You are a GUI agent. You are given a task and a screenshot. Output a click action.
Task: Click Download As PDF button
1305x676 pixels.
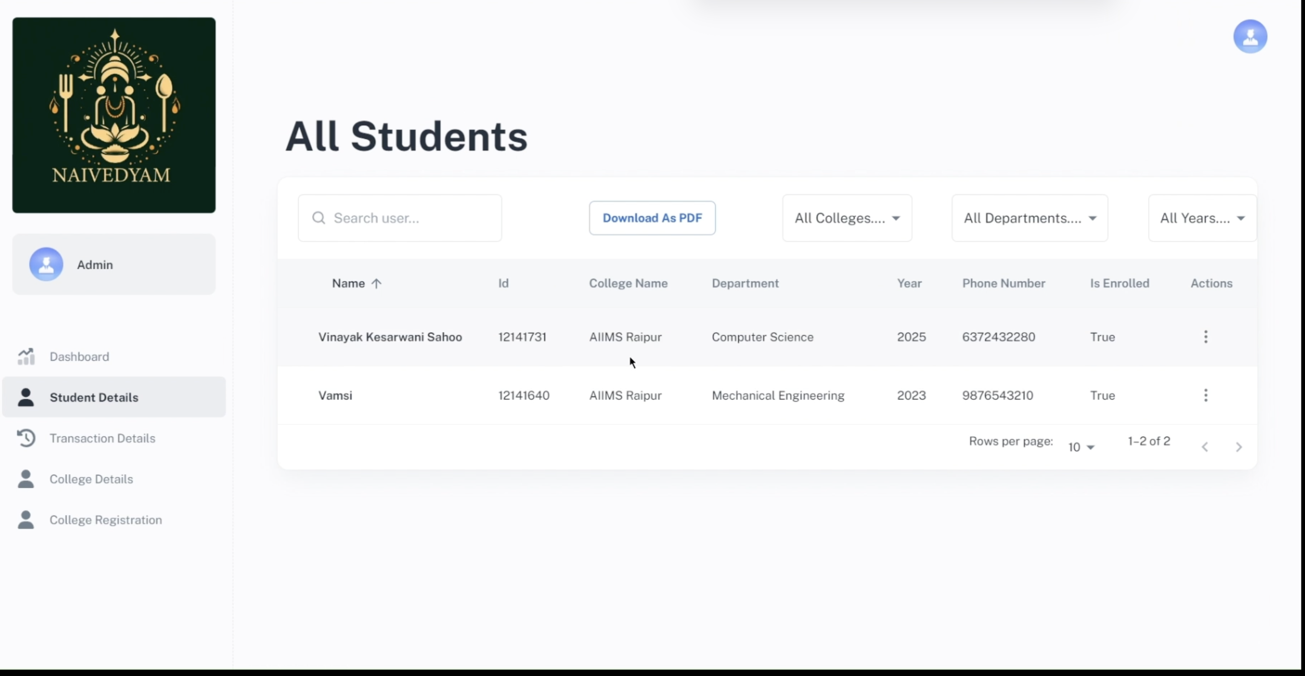[x=652, y=218]
